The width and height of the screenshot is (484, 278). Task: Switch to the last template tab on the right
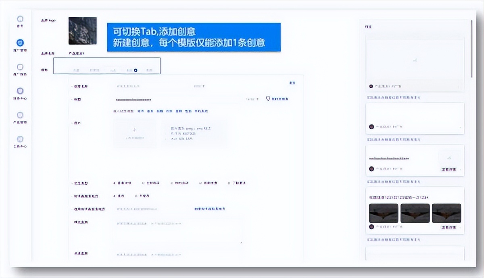149,70
